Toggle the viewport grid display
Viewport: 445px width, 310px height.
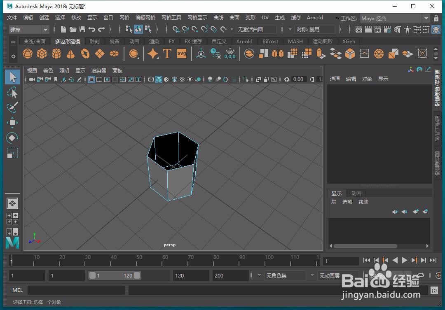click(91, 79)
